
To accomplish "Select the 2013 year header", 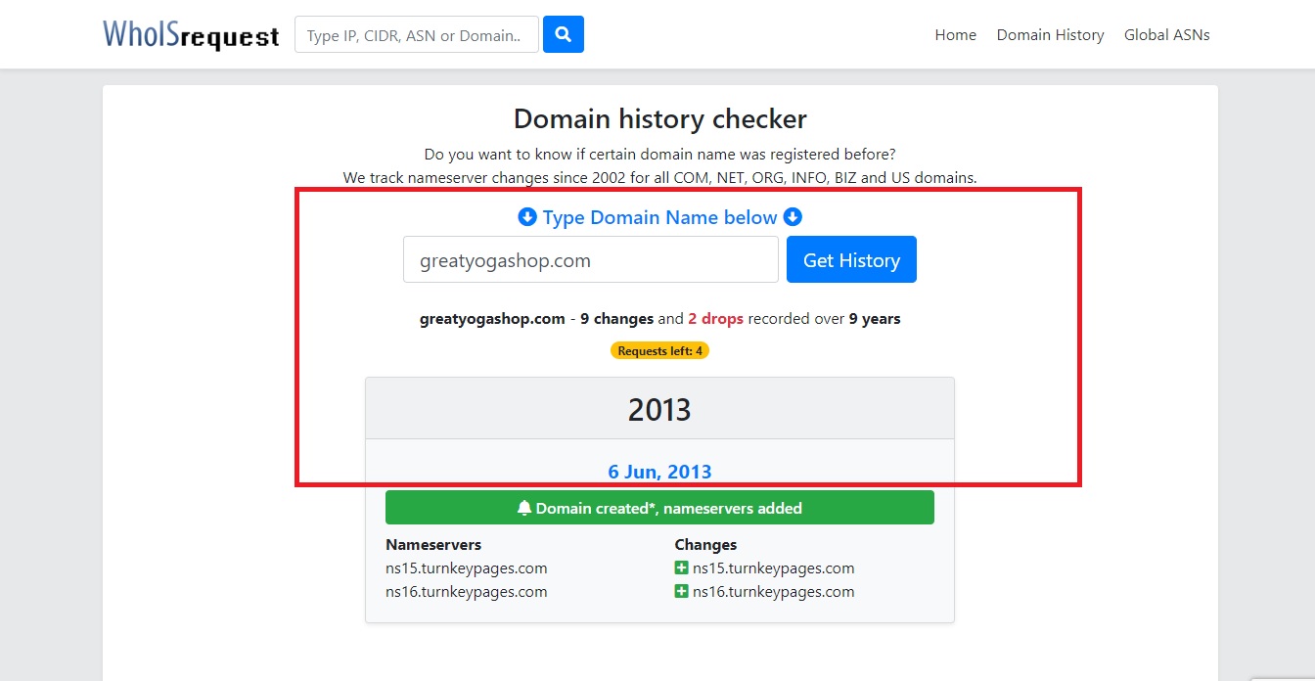I will click(659, 409).
